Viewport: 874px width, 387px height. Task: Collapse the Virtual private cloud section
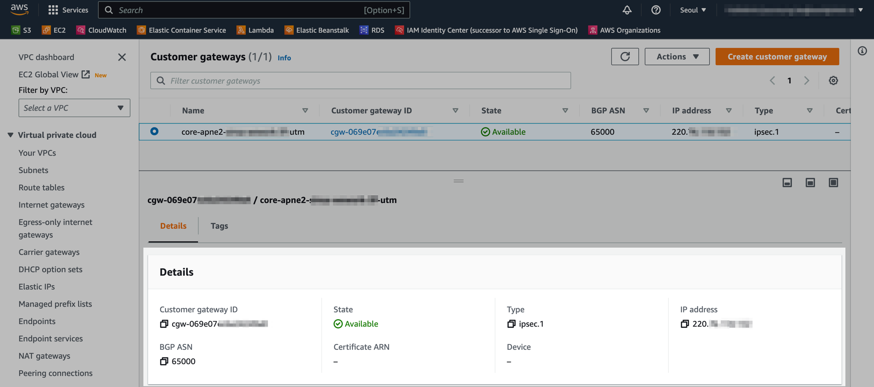tap(10, 135)
